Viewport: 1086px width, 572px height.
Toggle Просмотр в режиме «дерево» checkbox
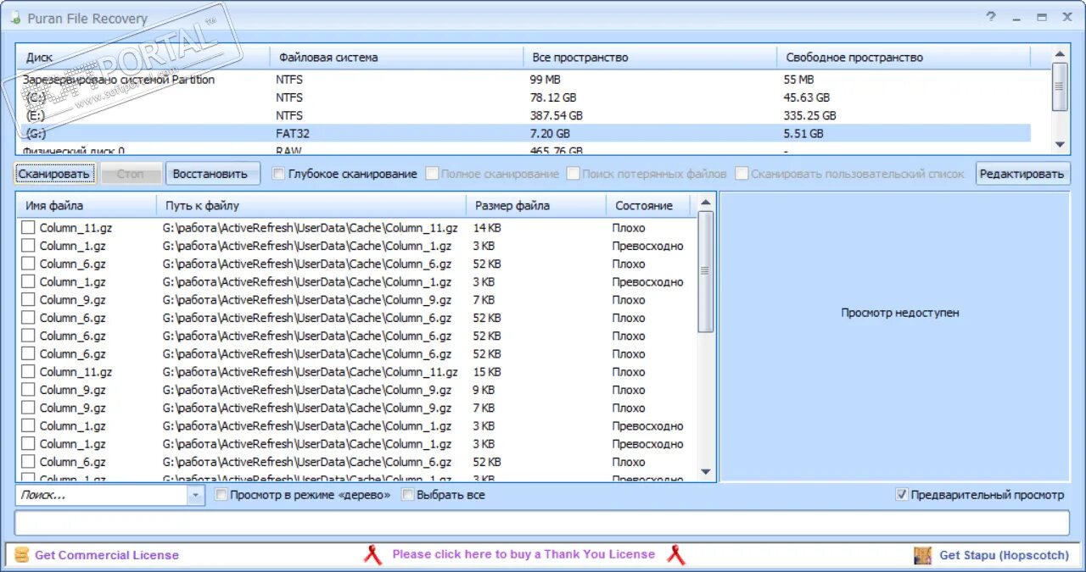(221, 495)
